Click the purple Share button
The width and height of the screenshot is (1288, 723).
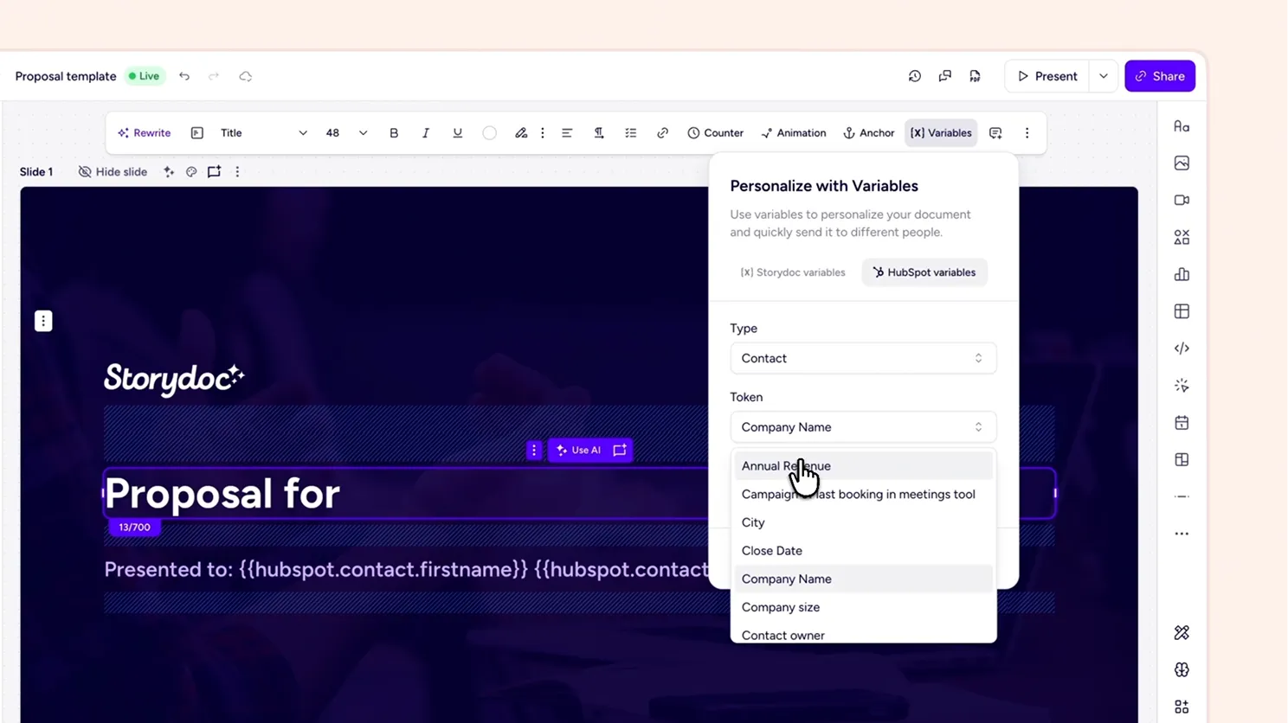tap(1160, 76)
